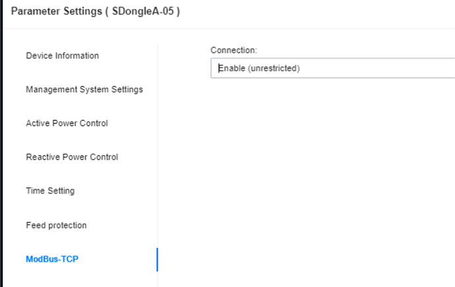Open the Device Information section
This screenshot has height=287, width=455.
click(x=63, y=55)
